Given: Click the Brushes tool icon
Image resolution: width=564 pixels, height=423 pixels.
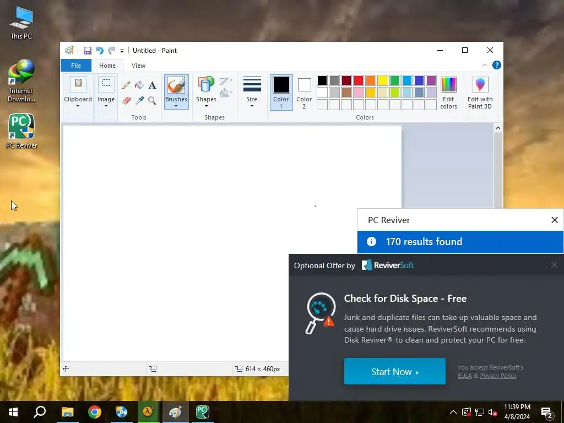Looking at the screenshot, I should 176,85.
